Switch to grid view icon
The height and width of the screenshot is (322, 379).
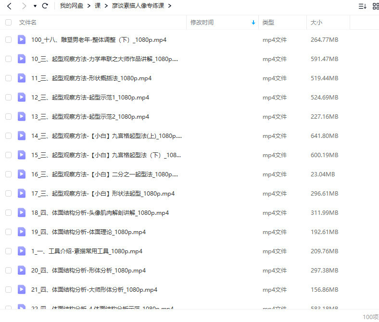(x=376, y=6)
